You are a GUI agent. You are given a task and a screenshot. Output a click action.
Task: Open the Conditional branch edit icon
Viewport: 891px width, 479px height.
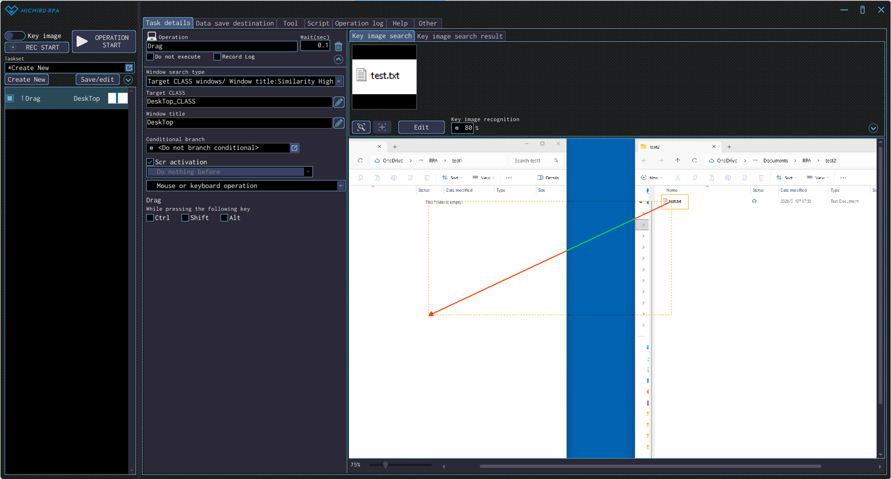pyautogui.click(x=294, y=148)
